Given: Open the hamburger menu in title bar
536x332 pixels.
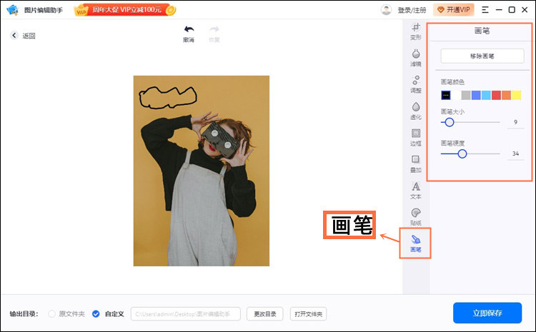Looking at the screenshot, I should [x=485, y=10].
